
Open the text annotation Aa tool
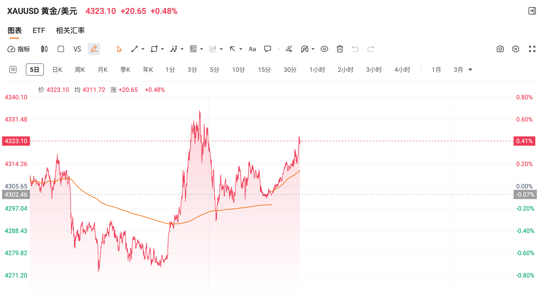252,49
